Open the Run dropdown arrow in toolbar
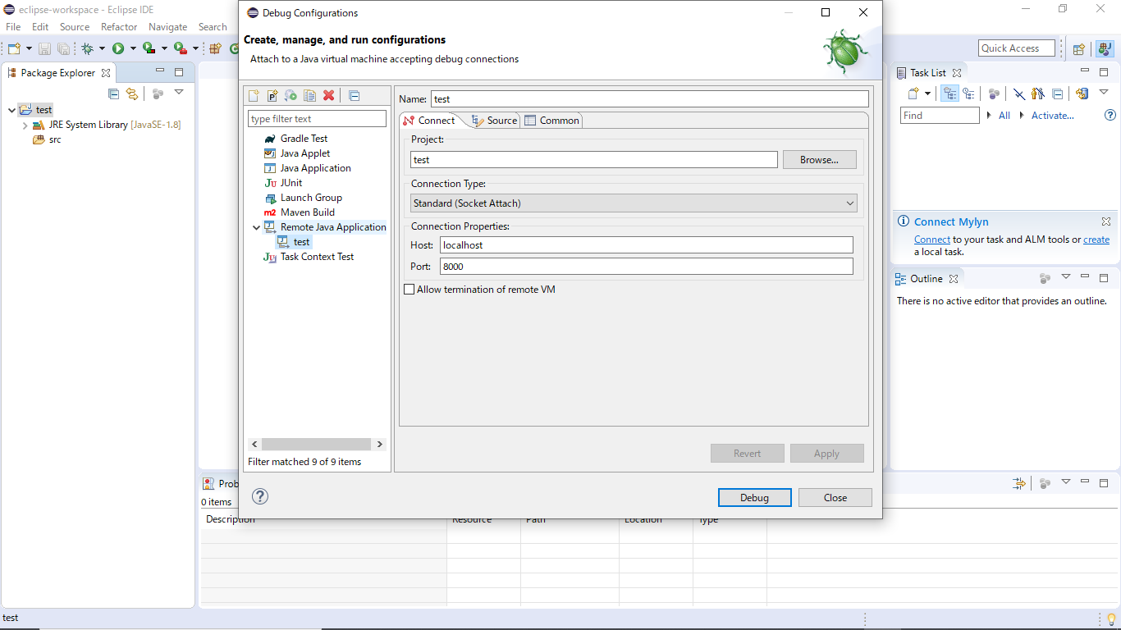The width and height of the screenshot is (1121, 630). 133,49
